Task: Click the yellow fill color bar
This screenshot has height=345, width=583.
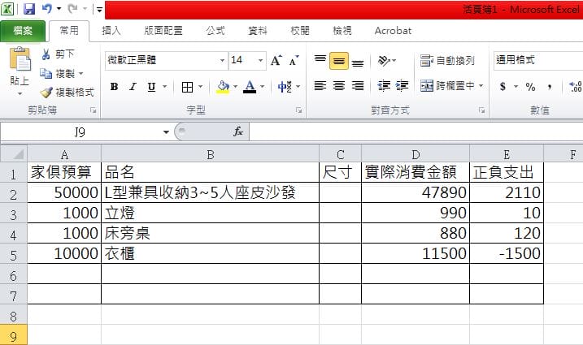Action: pos(223,92)
